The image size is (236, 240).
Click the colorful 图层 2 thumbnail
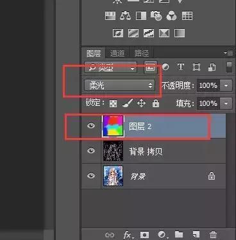pyautogui.click(x=114, y=126)
